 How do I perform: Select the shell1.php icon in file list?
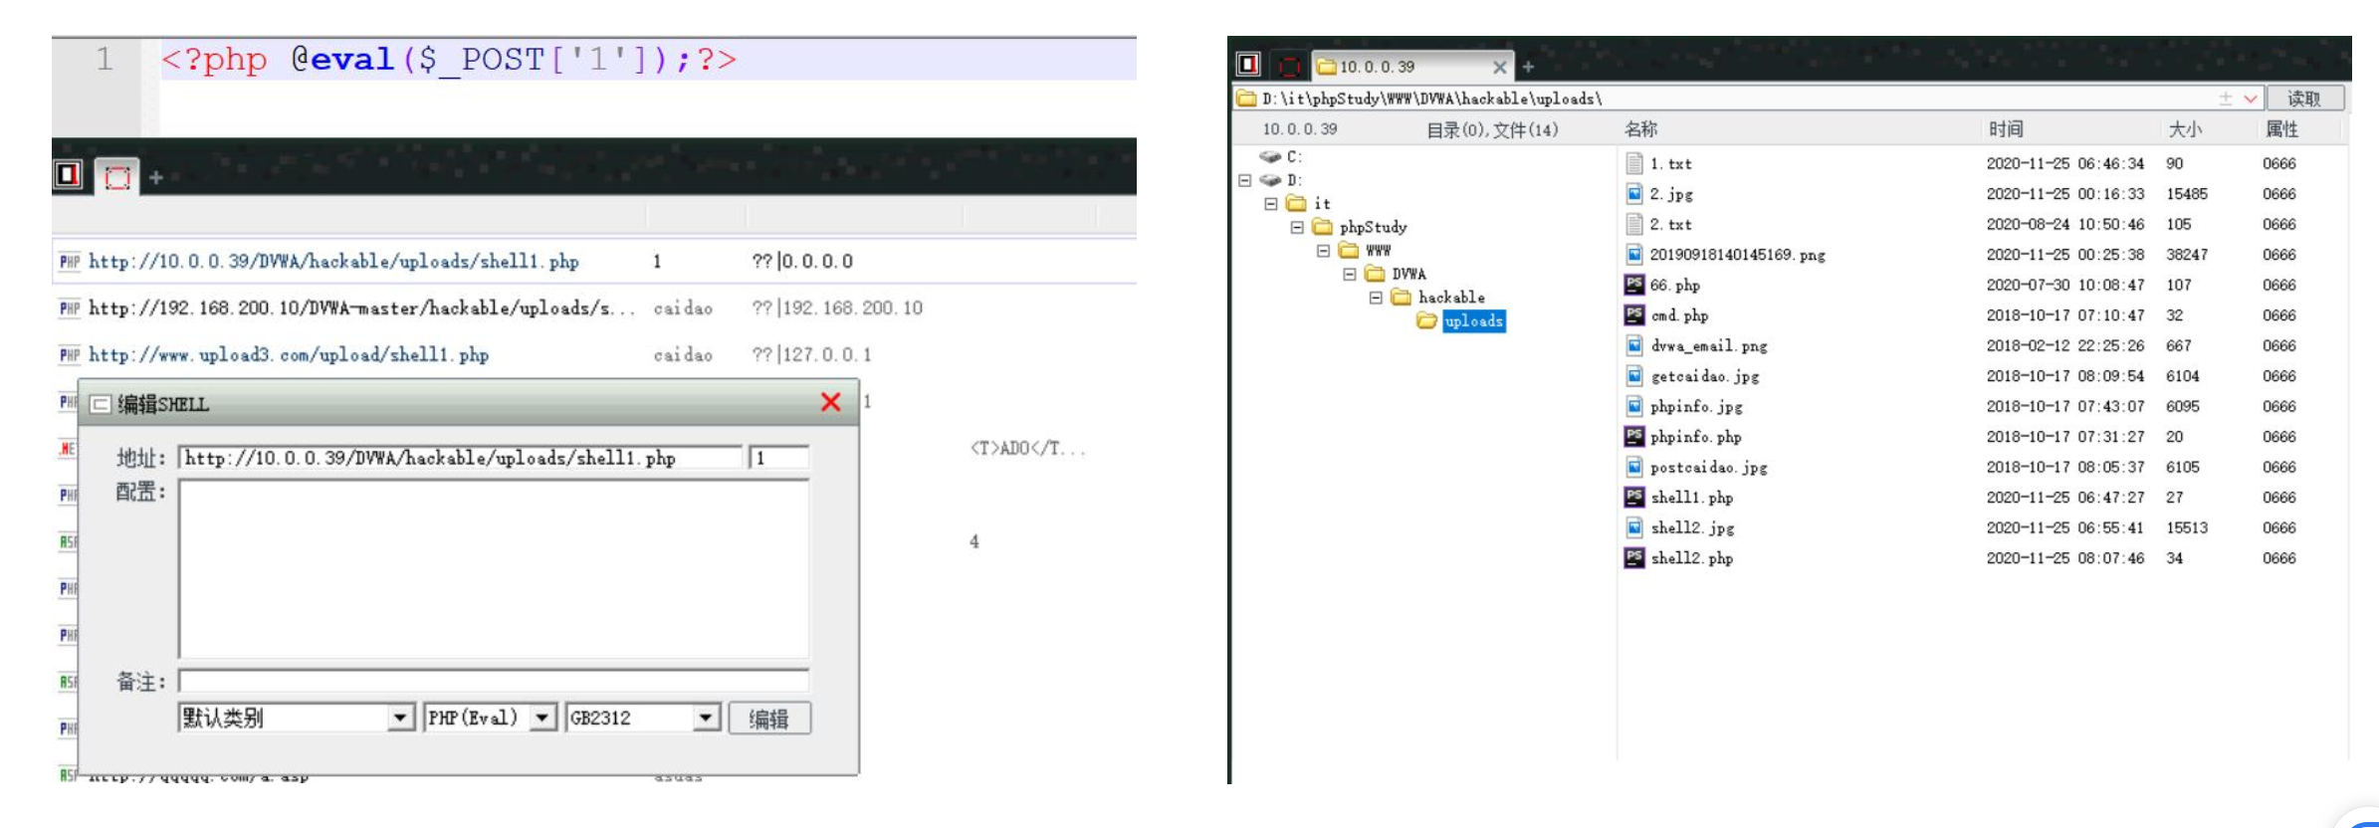click(1633, 498)
